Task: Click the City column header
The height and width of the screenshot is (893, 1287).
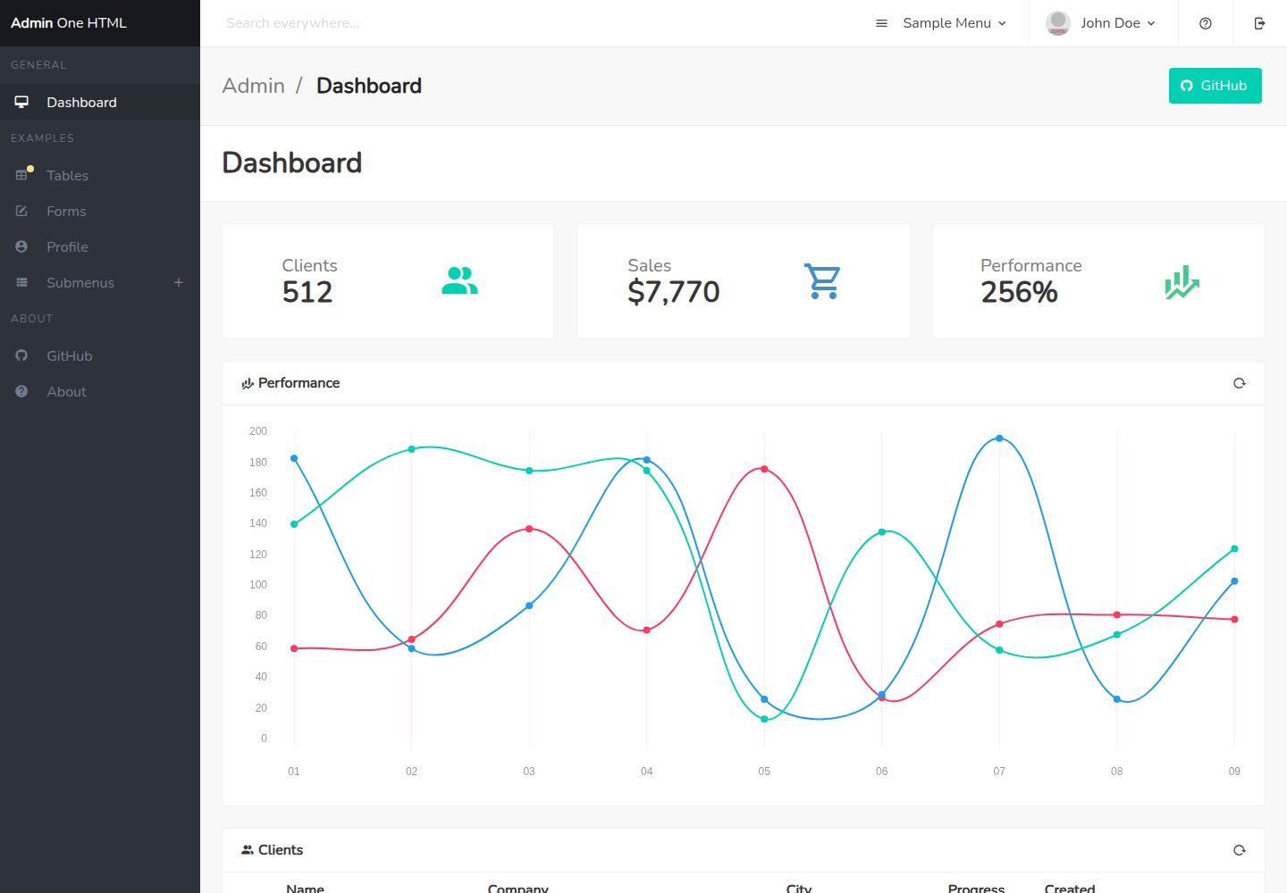Action: (799, 888)
